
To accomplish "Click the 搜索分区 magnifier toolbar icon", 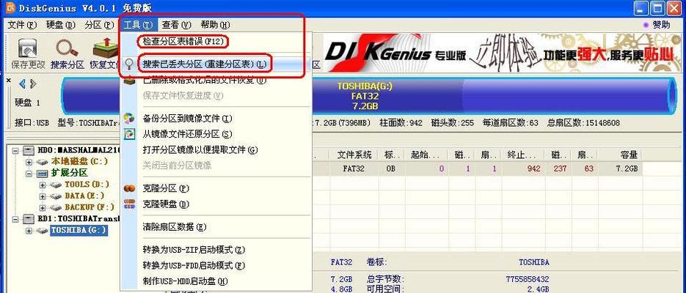I will coord(67,48).
